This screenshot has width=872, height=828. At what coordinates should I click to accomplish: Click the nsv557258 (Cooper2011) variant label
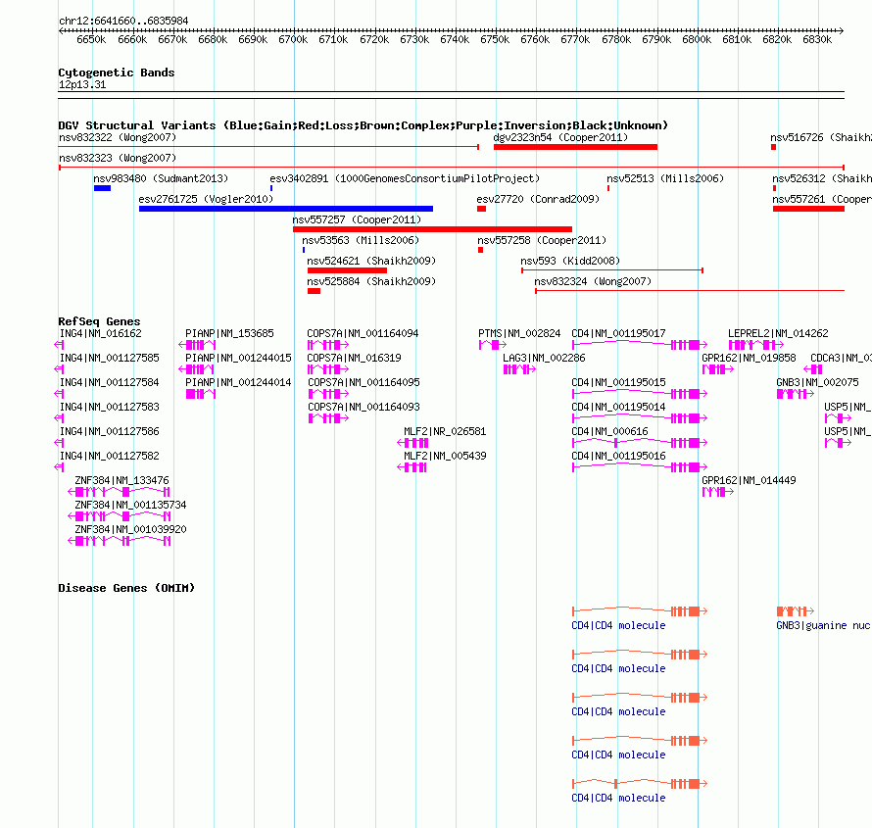[x=542, y=240]
